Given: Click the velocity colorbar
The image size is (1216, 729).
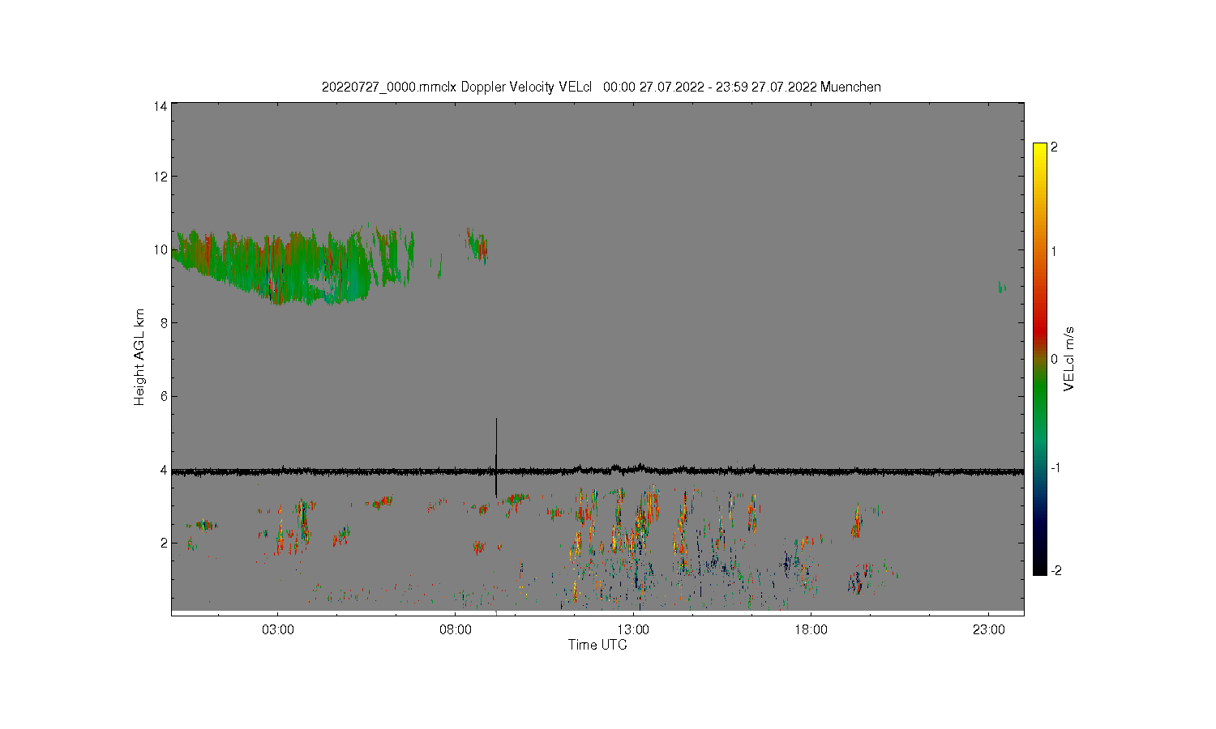Looking at the screenshot, I should coord(1040,359).
